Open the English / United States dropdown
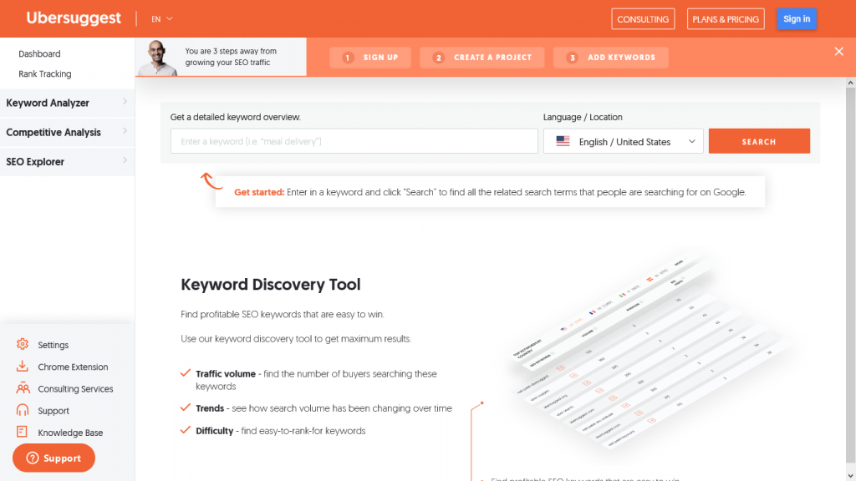856x481 pixels. point(624,141)
